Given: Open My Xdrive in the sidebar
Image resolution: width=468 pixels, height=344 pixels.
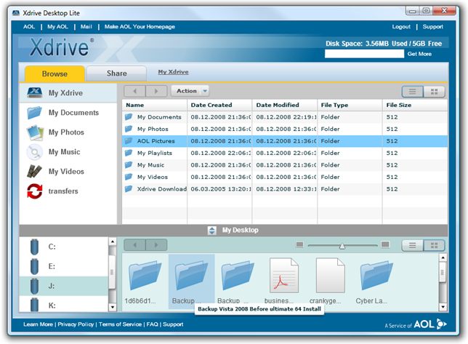Looking at the screenshot, I should [68, 93].
